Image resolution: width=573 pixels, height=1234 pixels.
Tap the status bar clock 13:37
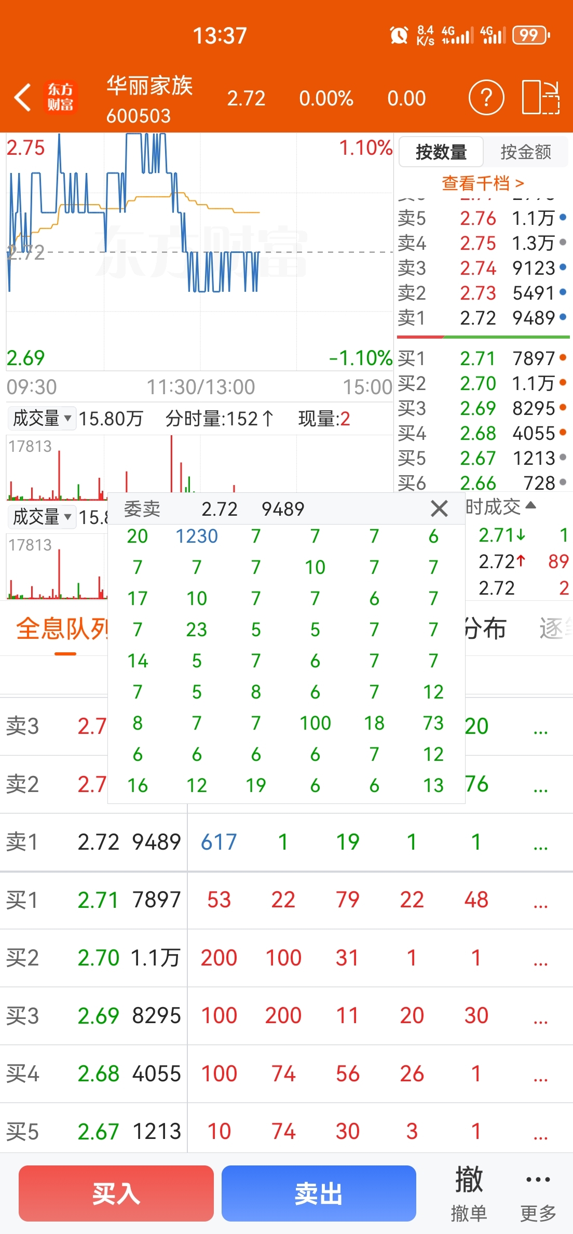pyautogui.click(x=220, y=36)
